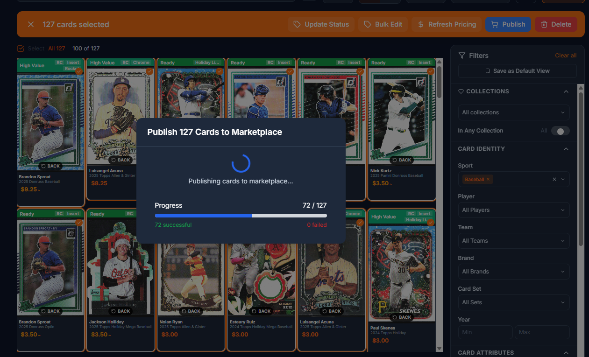Image resolution: width=589 pixels, height=357 pixels.
Task: Toggle the In Any Collection switch
Action: [x=561, y=131]
